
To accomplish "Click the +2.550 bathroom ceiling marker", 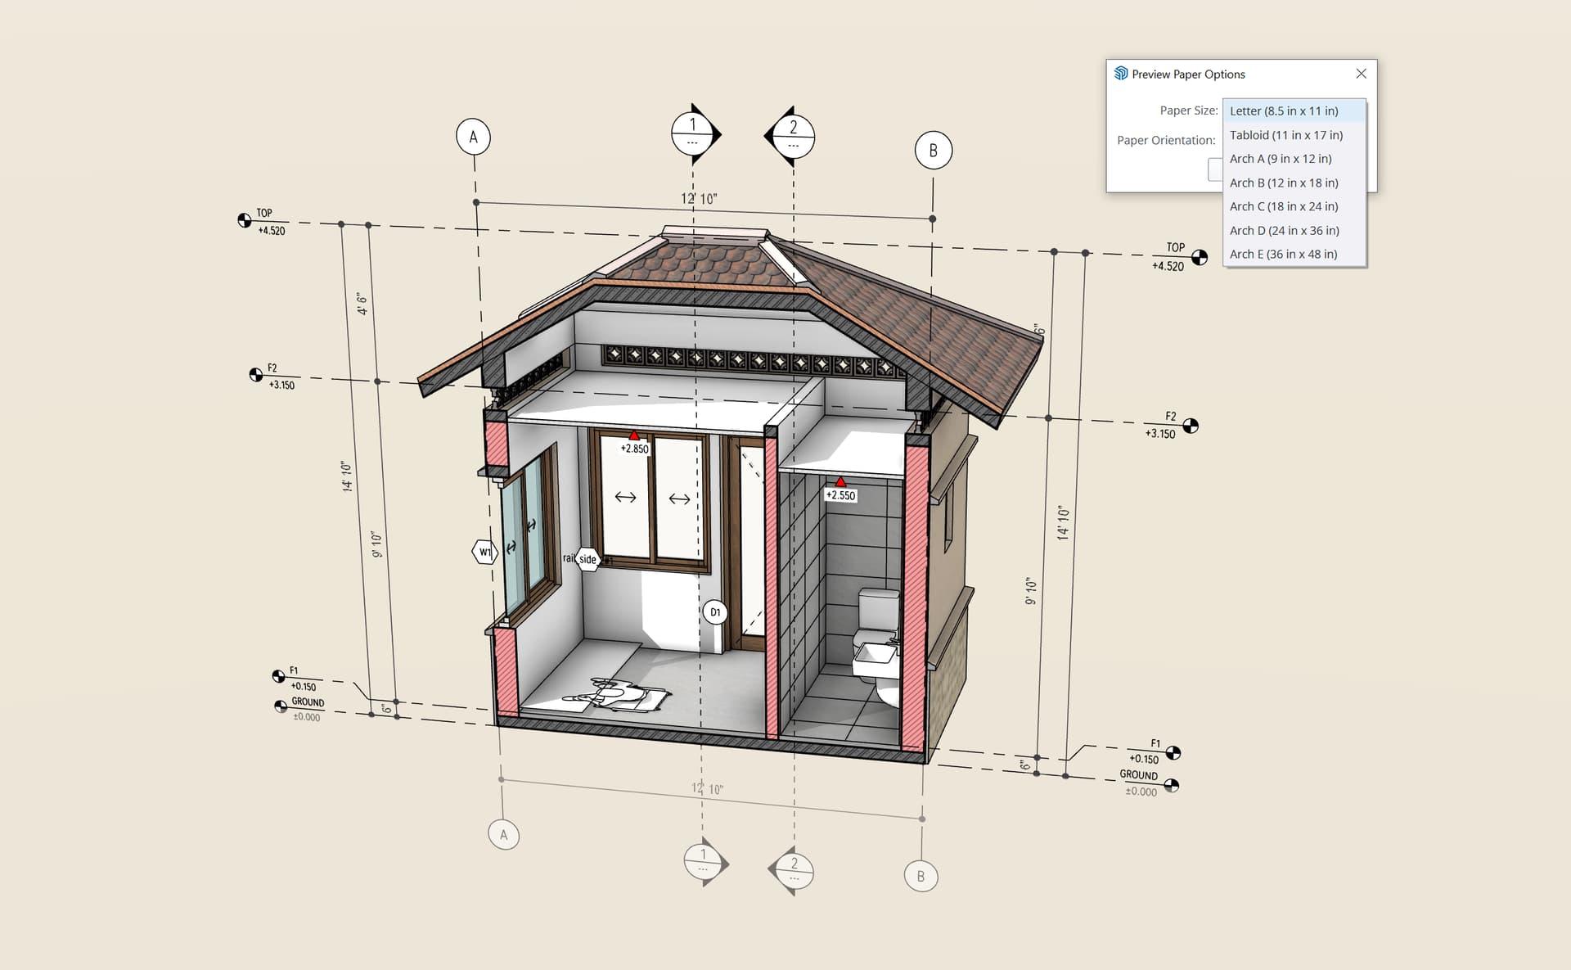I will [x=840, y=494].
